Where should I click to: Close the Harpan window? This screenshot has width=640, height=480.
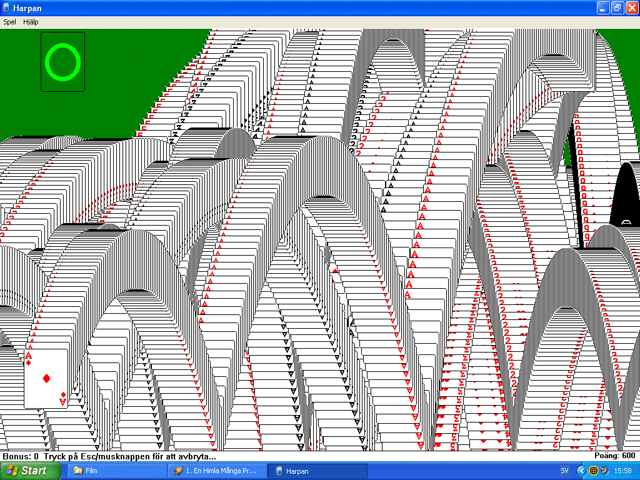pyautogui.click(x=631, y=7)
